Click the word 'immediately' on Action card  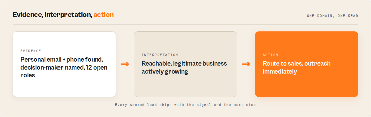coord(280,71)
